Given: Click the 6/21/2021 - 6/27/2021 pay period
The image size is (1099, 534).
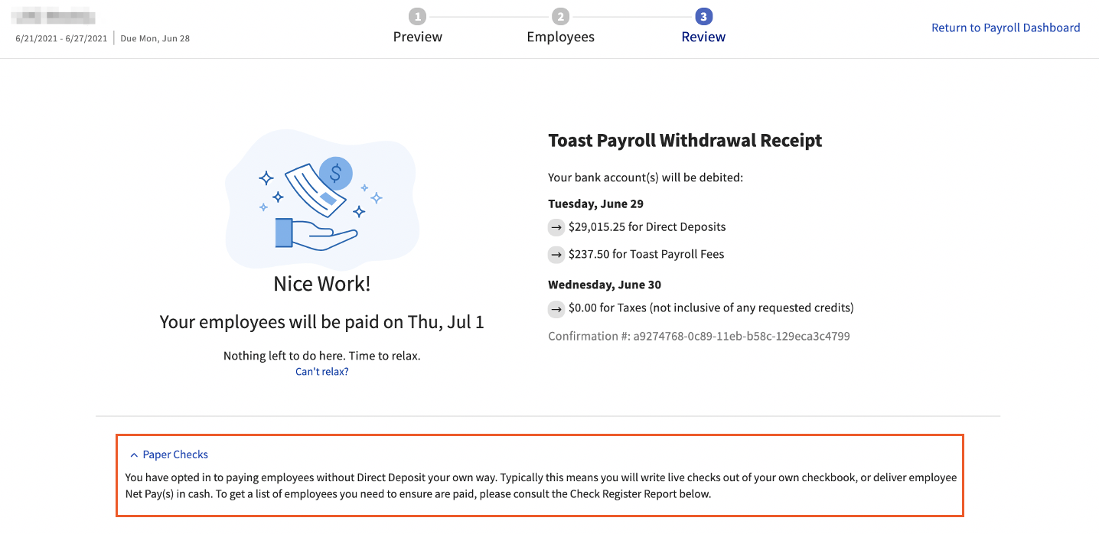Looking at the screenshot, I should click(x=60, y=37).
